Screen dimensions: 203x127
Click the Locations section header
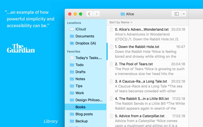pyautogui.click(x=74, y=23)
